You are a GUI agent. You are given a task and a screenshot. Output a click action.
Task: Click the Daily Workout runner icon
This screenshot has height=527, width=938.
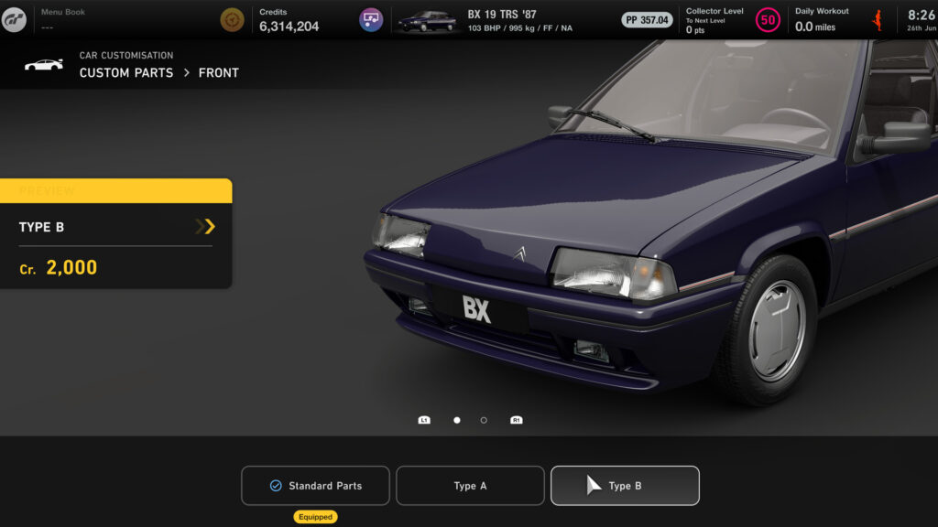878,20
